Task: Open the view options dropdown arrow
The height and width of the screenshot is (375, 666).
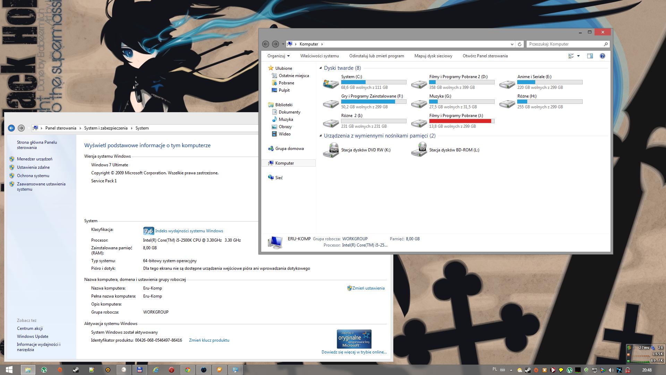Action: (x=578, y=56)
